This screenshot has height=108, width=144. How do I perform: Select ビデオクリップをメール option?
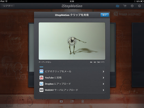72,71
